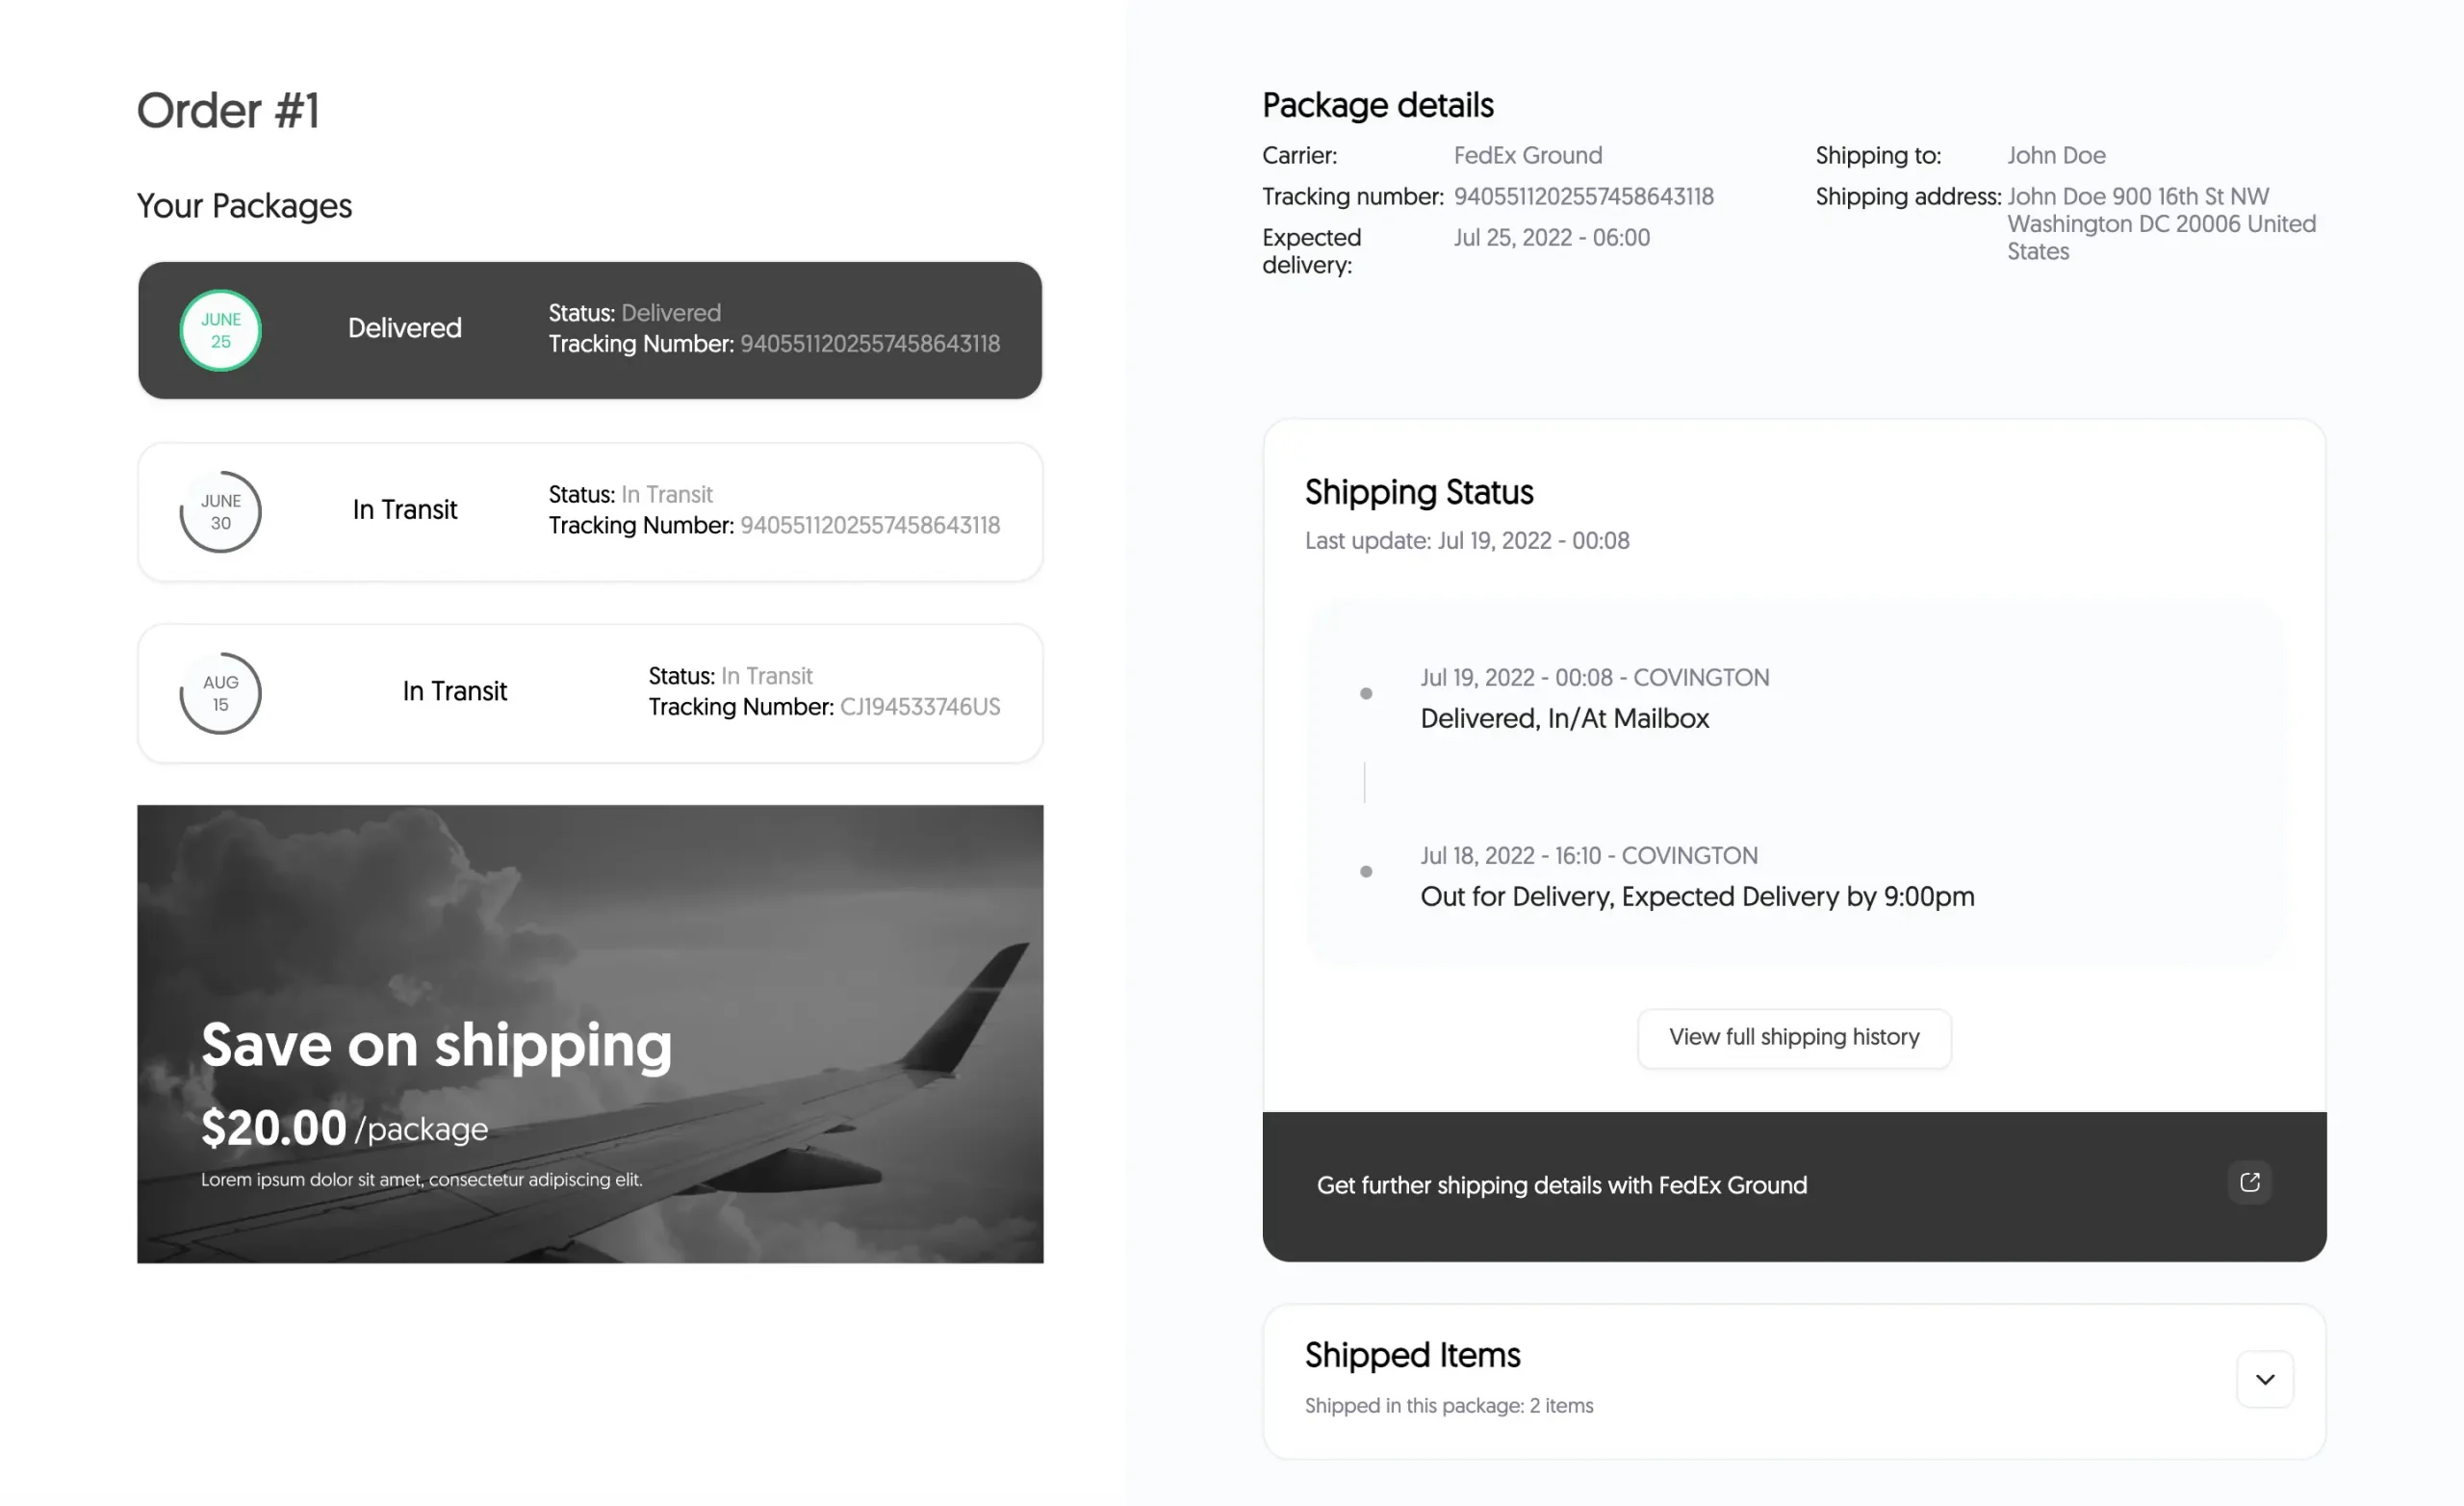
Task: Click the tracking number in Package details
Action: (1584, 196)
